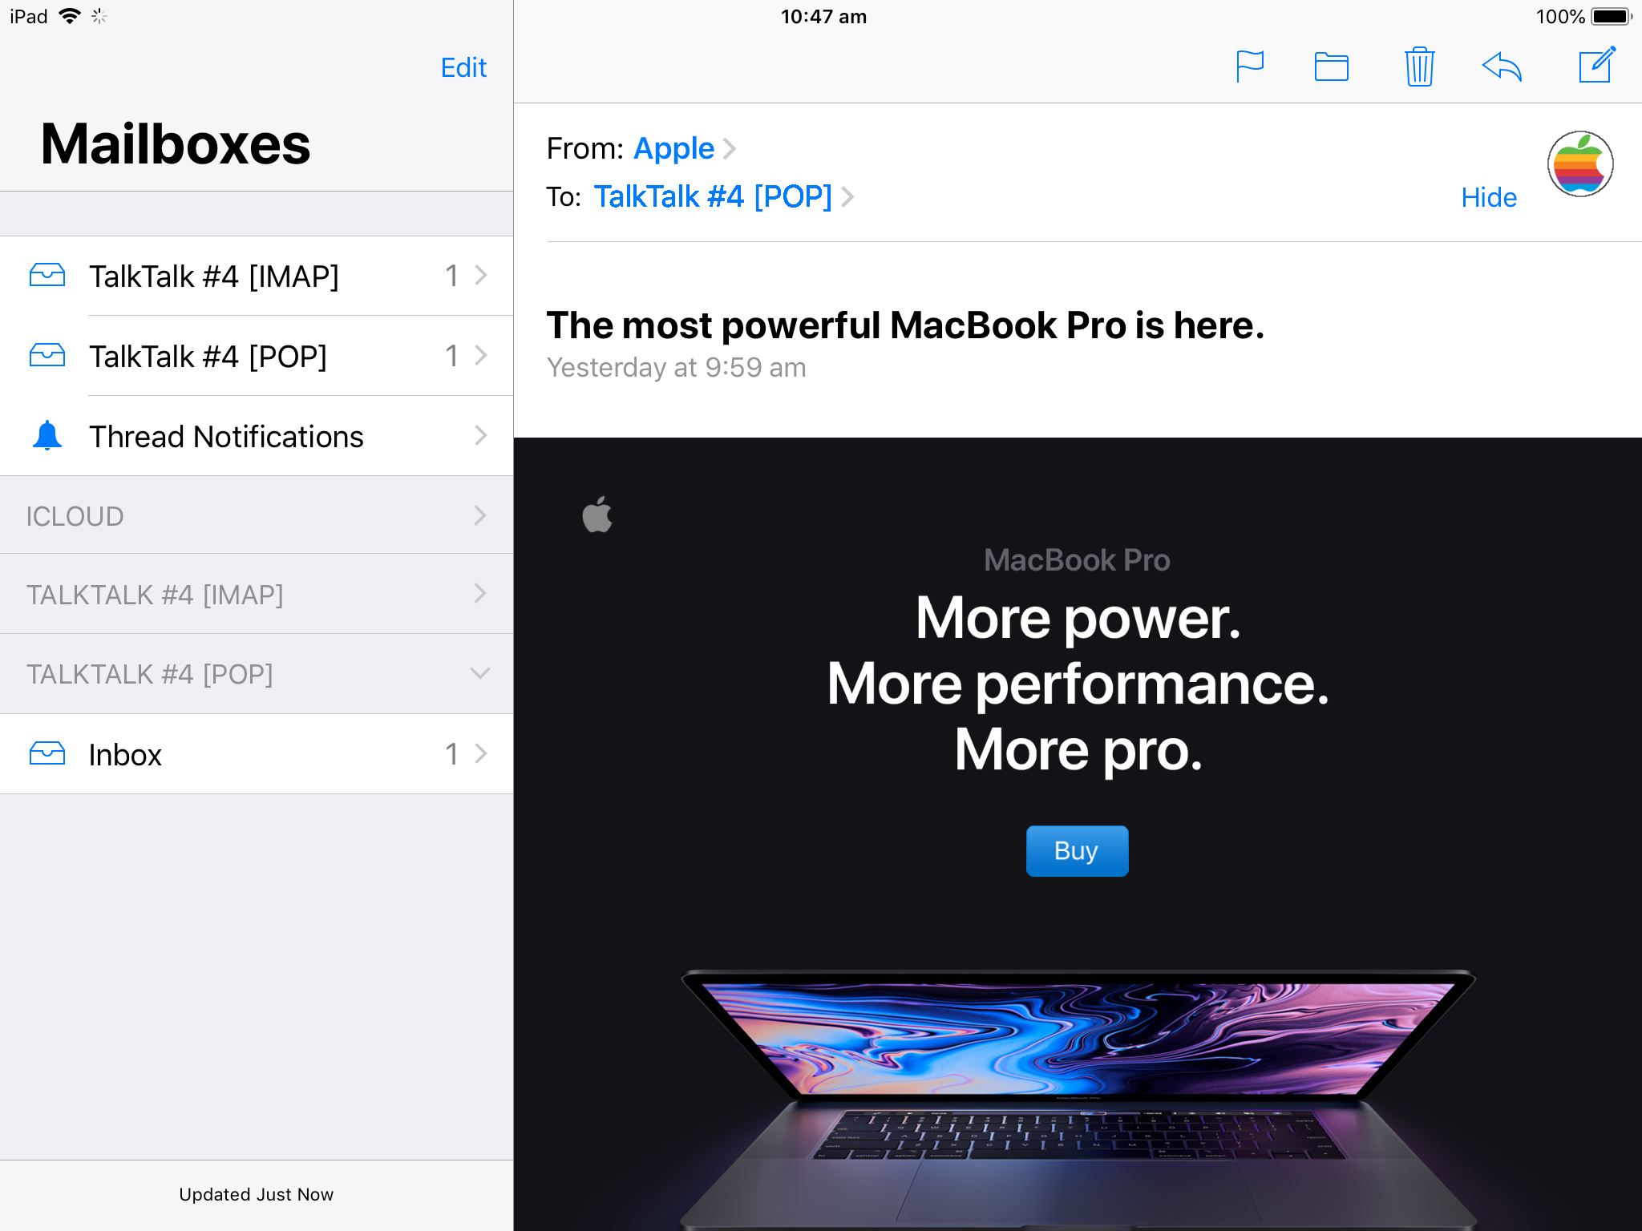Open Thread Notifications via the bell icon
The width and height of the screenshot is (1642, 1231).
click(47, 436)
